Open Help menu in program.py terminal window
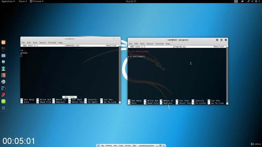This screenshot has height=147, width=262. point(168,44)
